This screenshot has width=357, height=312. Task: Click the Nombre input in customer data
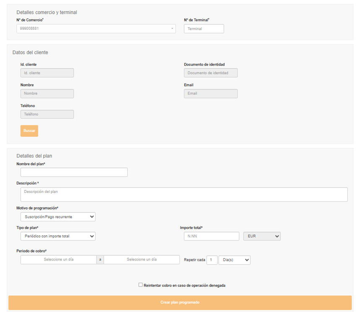coord(47,94)
